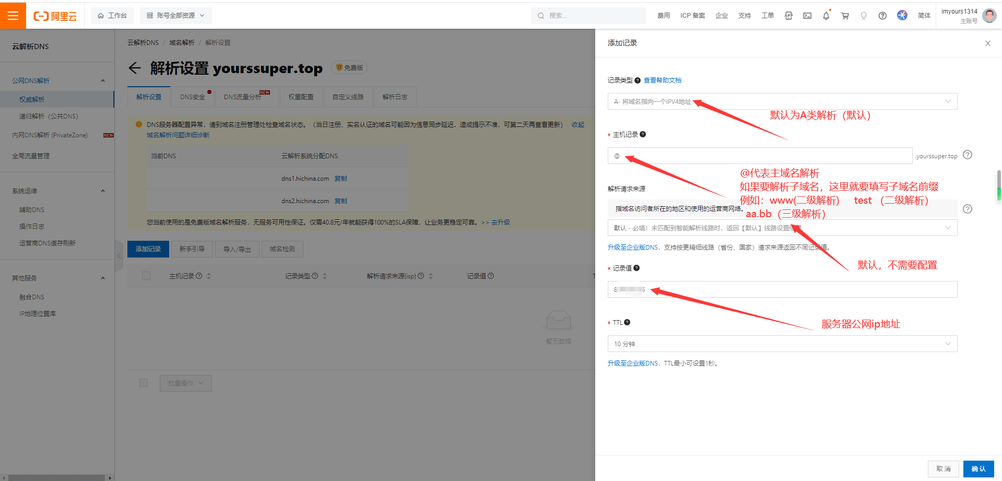This screenshot has height=481, width=1002.
Task: Close the 添加记录 panel
Action: tap(987, 43)
